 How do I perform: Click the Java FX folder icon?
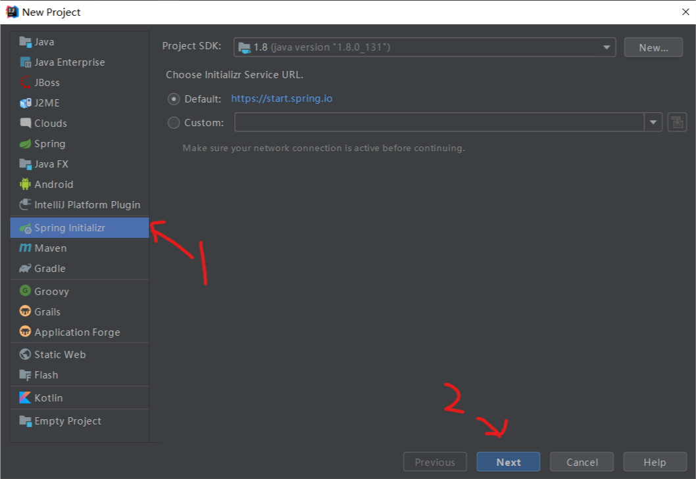(x=25, y=164)
